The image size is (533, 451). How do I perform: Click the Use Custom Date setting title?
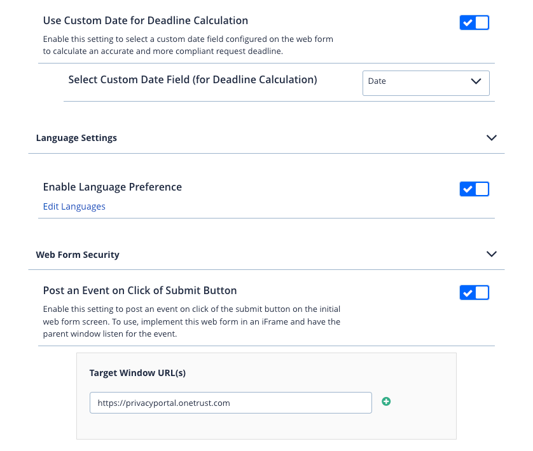tap(145, 20)
